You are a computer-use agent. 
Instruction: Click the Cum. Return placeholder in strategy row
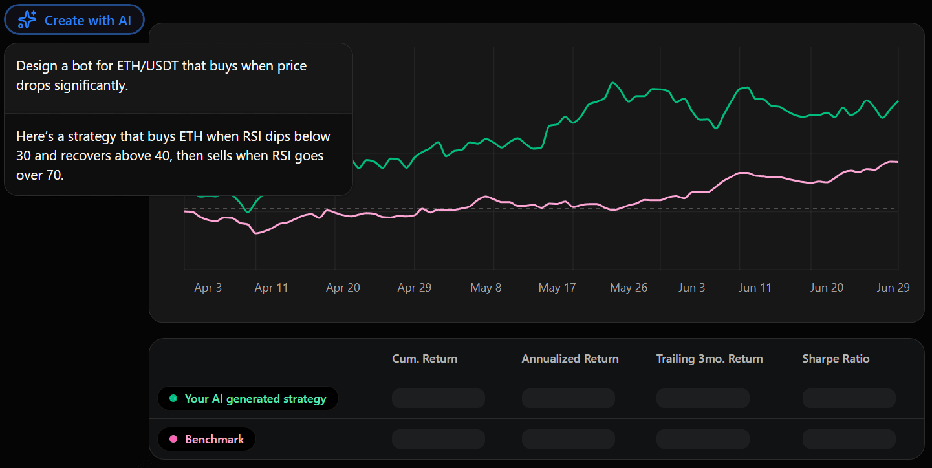tap(438, 398)
